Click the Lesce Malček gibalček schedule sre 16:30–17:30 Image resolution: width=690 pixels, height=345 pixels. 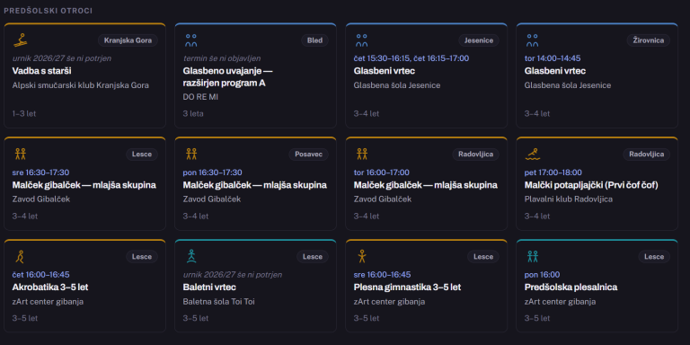(40, 172)
